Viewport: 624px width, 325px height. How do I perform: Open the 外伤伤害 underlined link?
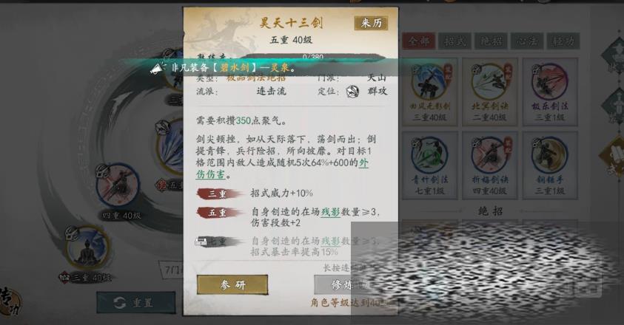pos(282,168)
